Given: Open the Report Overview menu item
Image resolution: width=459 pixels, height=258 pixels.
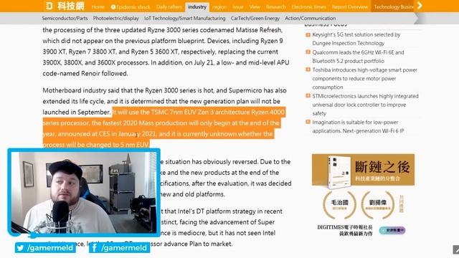Looking at the screenshot, I should (350, 6).
